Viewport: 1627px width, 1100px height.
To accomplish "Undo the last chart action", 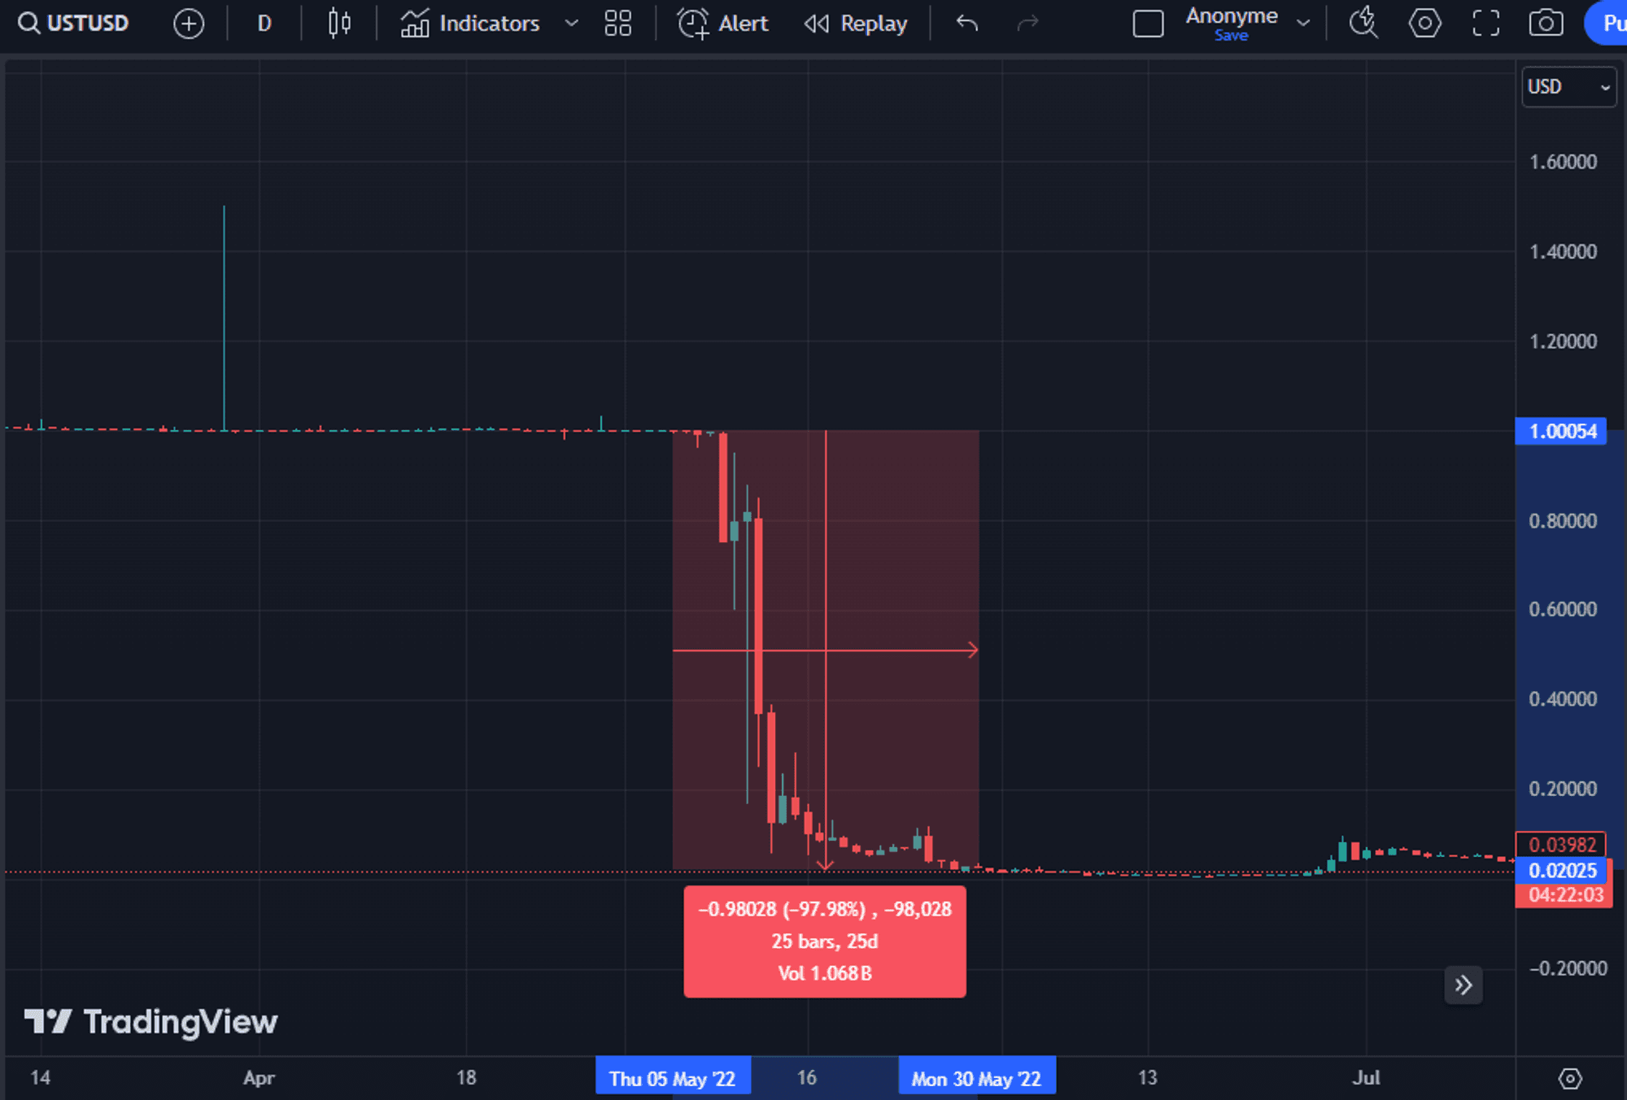I will [x=967, y=24].
